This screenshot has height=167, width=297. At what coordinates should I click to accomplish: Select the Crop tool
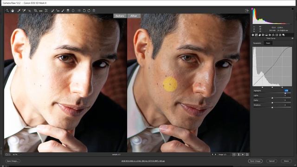click(35, 11)
